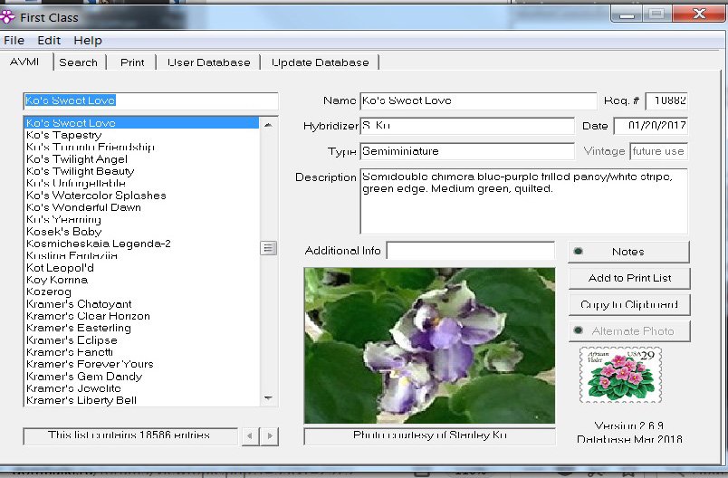The height and width of the screenshot is (478, 728).
Task: Select Kramer's Forever Yours in list
Action: pyautogui.click(x=141, y=364)
